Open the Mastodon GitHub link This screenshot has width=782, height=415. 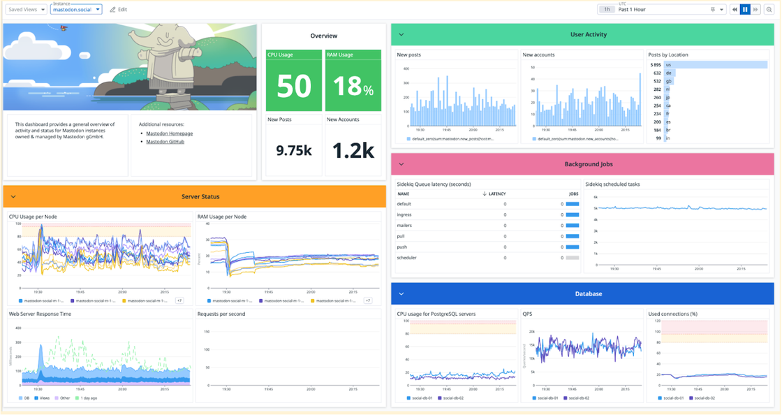click(165, 141)
